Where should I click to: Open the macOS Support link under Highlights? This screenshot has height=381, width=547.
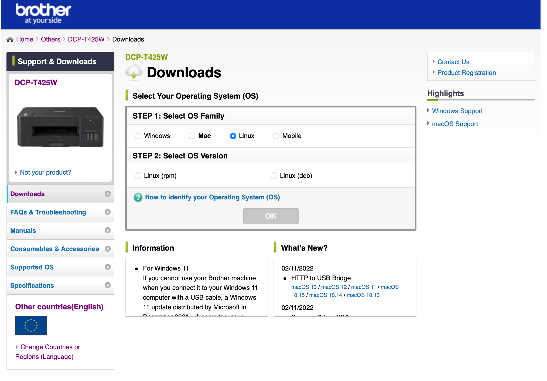pyautogui.click(x=455, y=124)
